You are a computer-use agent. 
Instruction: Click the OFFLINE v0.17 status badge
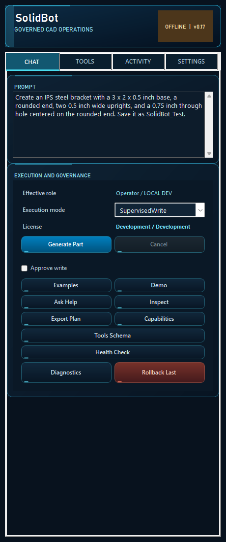pos(185,26)
